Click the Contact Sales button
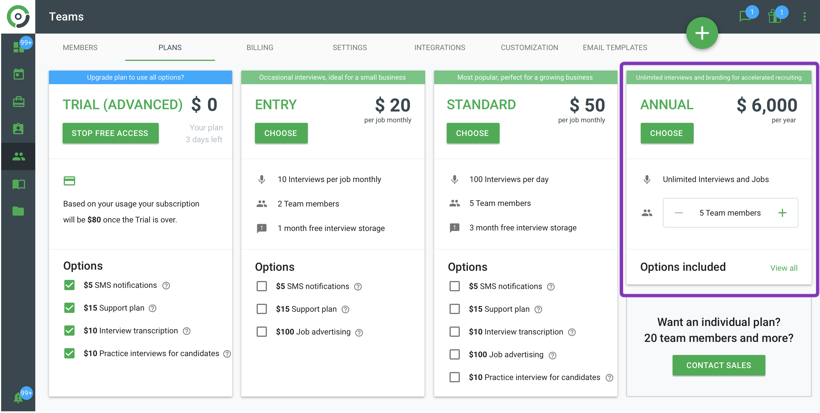Image resolution: width=820 pixels, height=413 pixels. coord(718,365)
